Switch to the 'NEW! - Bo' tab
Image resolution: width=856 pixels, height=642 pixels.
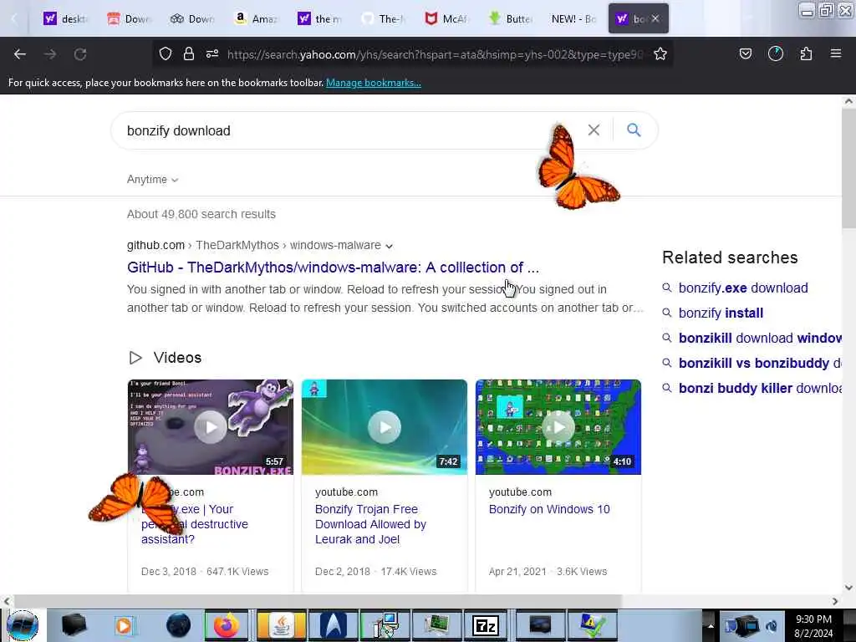(573, 18)
